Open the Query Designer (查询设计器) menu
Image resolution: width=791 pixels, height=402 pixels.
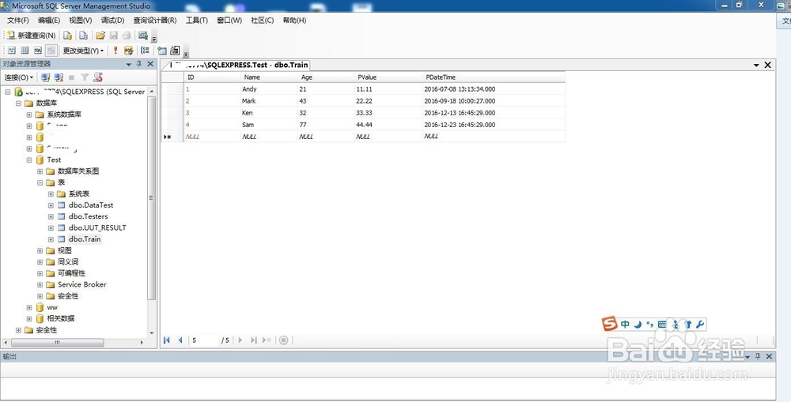155,21
